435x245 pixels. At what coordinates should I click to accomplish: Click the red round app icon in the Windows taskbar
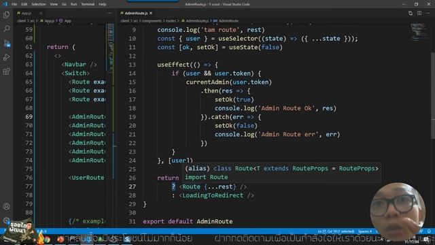60,239
